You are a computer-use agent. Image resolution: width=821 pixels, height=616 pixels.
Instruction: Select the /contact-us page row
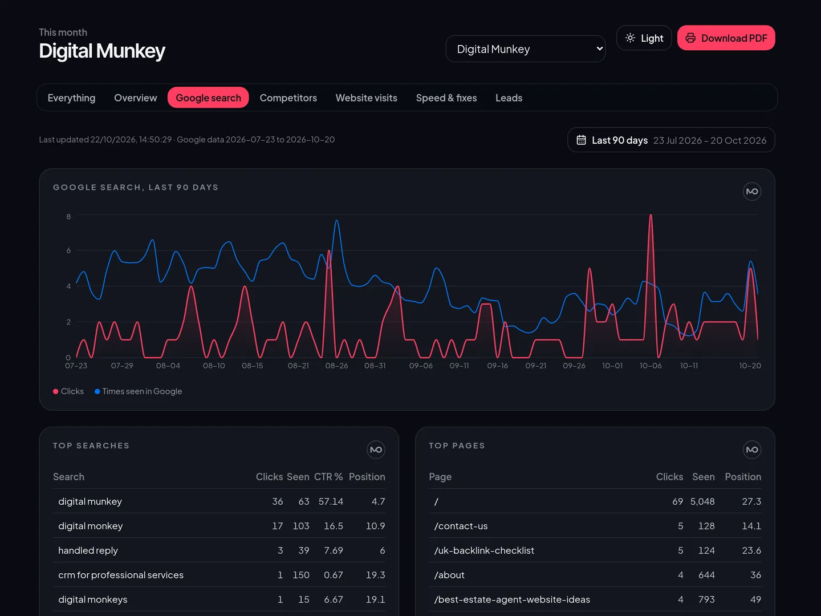tap(595, 526)
